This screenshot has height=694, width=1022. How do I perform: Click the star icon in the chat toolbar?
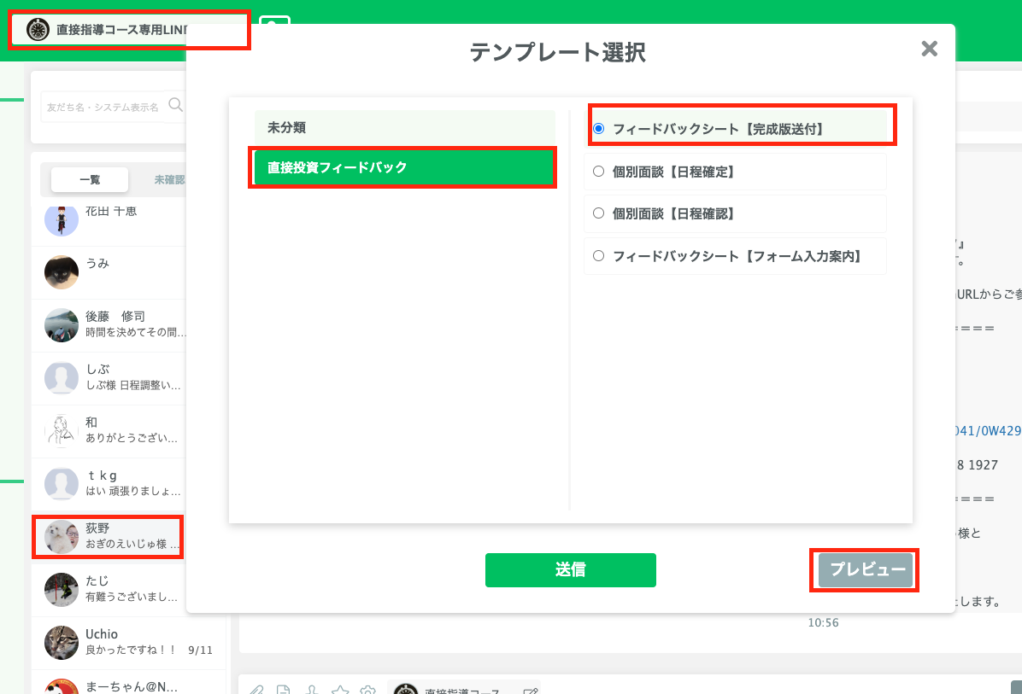point(341,690)
